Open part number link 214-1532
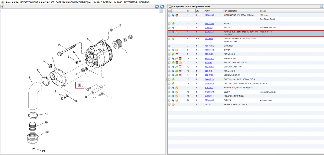324x155 pixels. pyautogui.click(x=209, y=39)
